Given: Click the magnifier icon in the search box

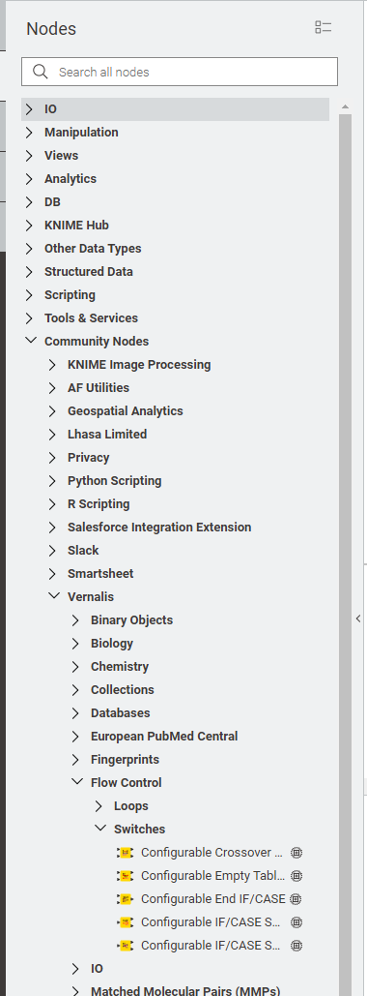Looking at the screenshot, I should click(x=40, y=72).
